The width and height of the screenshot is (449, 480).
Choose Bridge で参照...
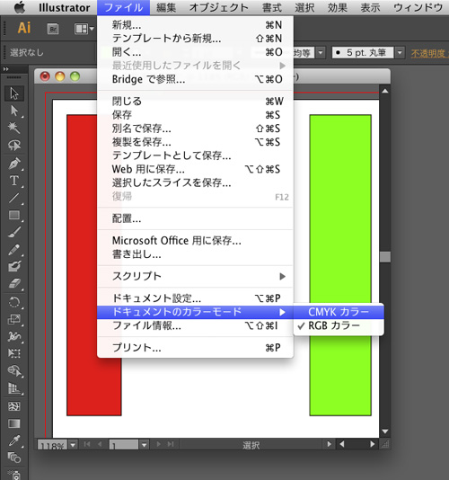tap(195, 79)
